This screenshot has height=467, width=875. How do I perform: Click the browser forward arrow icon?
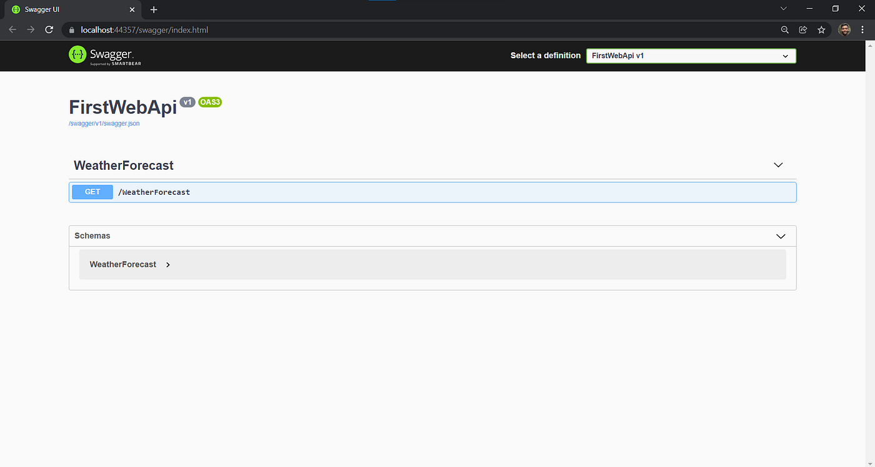(31, 29)
